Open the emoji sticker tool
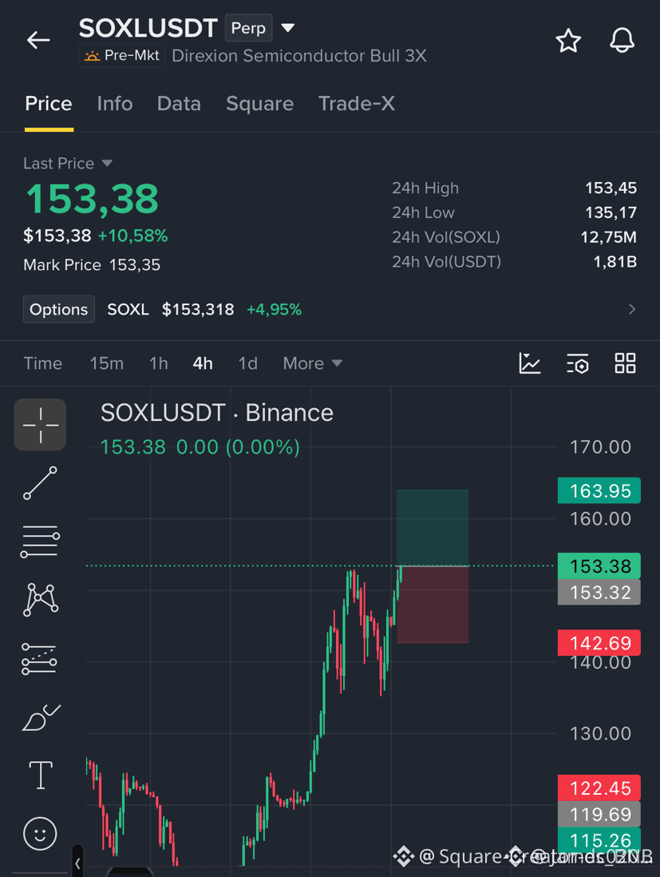 tap(40, 834)
